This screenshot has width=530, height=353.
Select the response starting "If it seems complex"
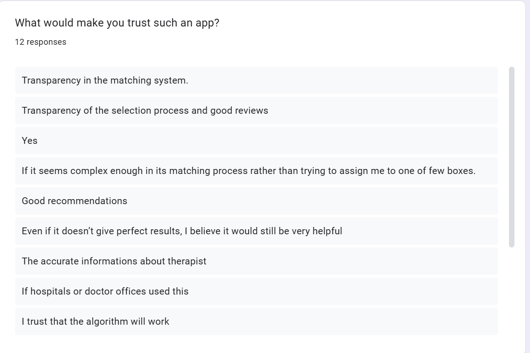pyautogui.click(x=249, y=171)
